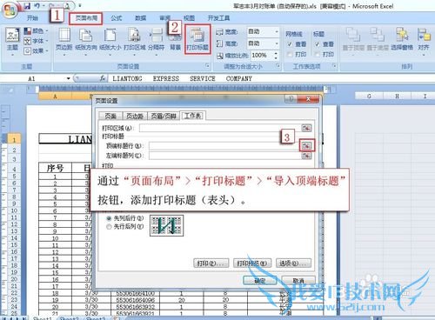The height and width of the screenshot is (320, 435).
Task: Open the 分隔符 breaks button
Action: click(x=157, y=42)
